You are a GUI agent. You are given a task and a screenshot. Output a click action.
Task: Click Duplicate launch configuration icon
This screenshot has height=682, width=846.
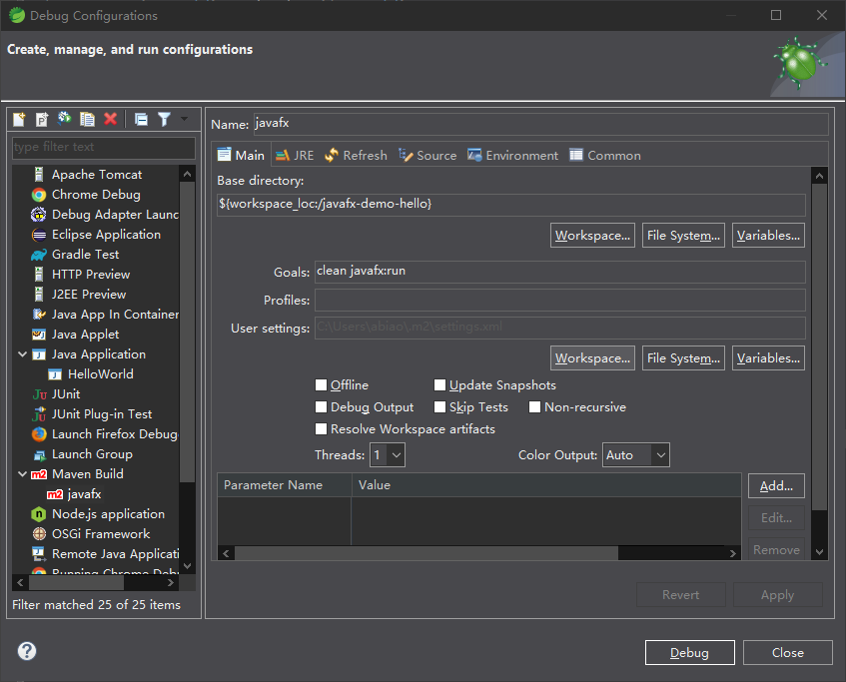tap(88, 119)
